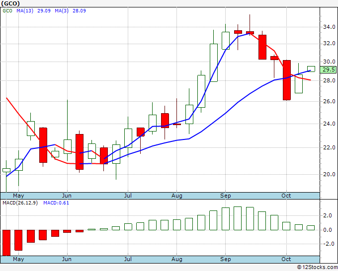Select Aug on the MACD panel time axis

pyautogui.click(x=177, y=259)
